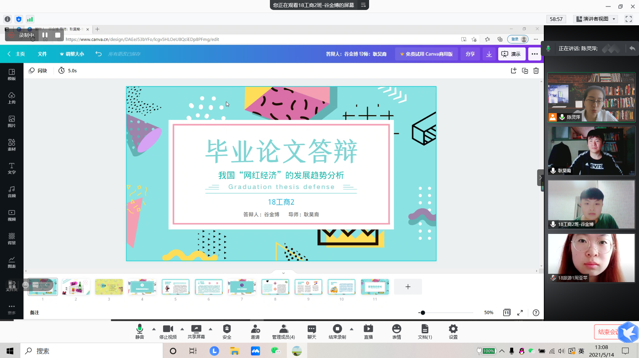Viewport: 639px width, 358px height.
Task: Toggle camera with 停止视频 button
Action: [x=168, y=331]
